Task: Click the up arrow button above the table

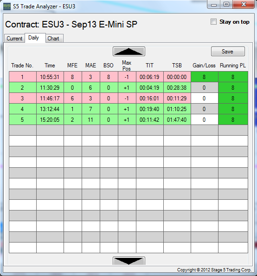Action: click(129, 52)
